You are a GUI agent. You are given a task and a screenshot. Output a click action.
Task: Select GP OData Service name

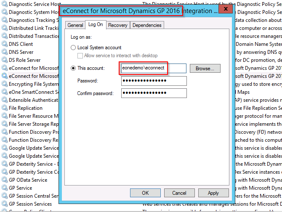point(28,180)
